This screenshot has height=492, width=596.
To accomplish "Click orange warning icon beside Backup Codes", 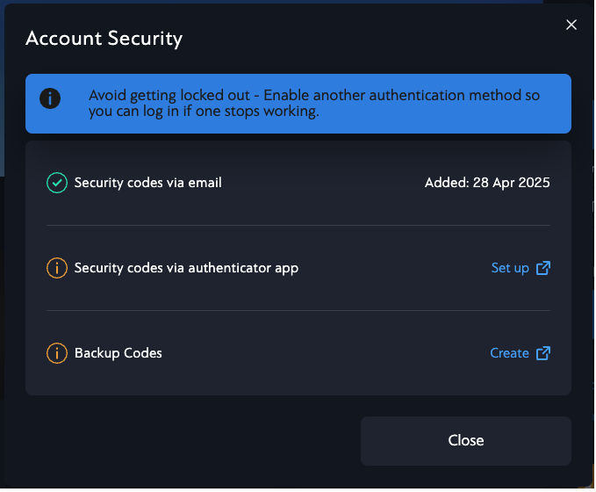I will click(57, 353).
